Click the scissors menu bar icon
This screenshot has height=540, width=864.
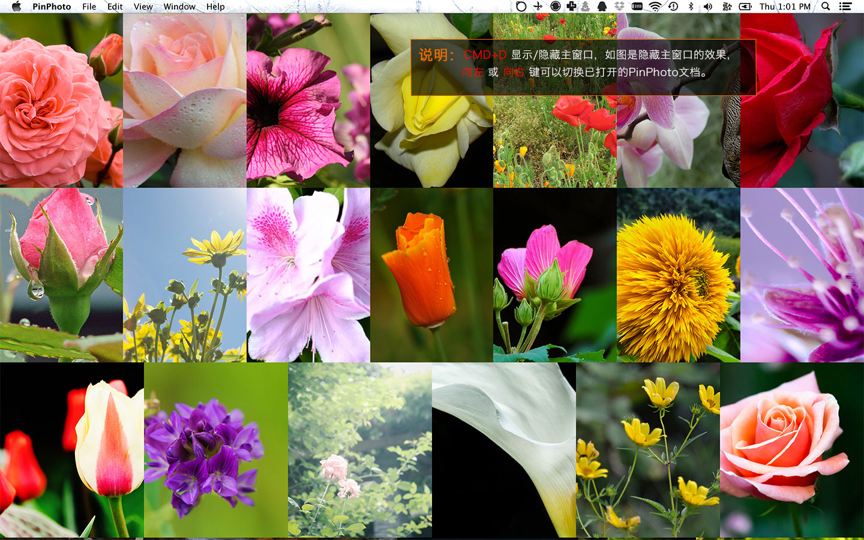(538, 7)
